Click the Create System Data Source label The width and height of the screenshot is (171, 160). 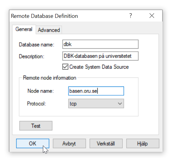pos(99,67)
